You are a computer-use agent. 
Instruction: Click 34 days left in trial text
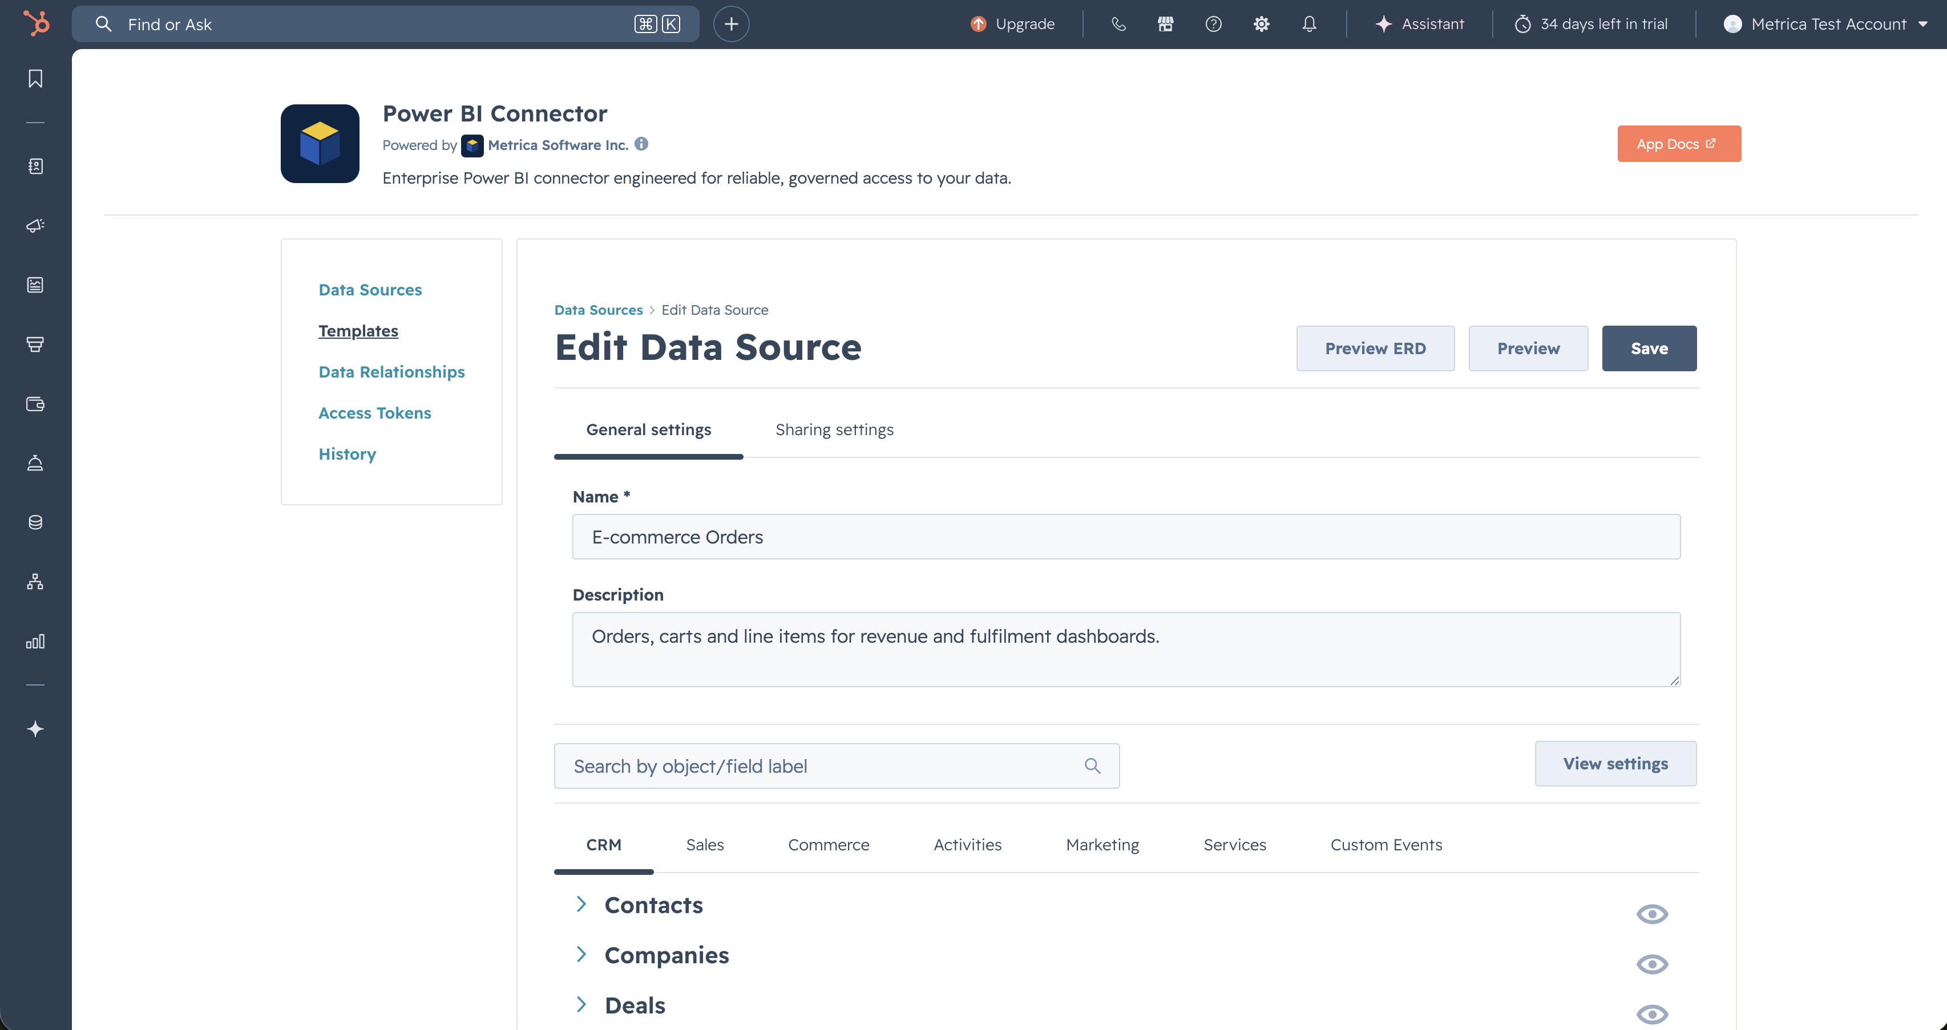point(1604,24)
